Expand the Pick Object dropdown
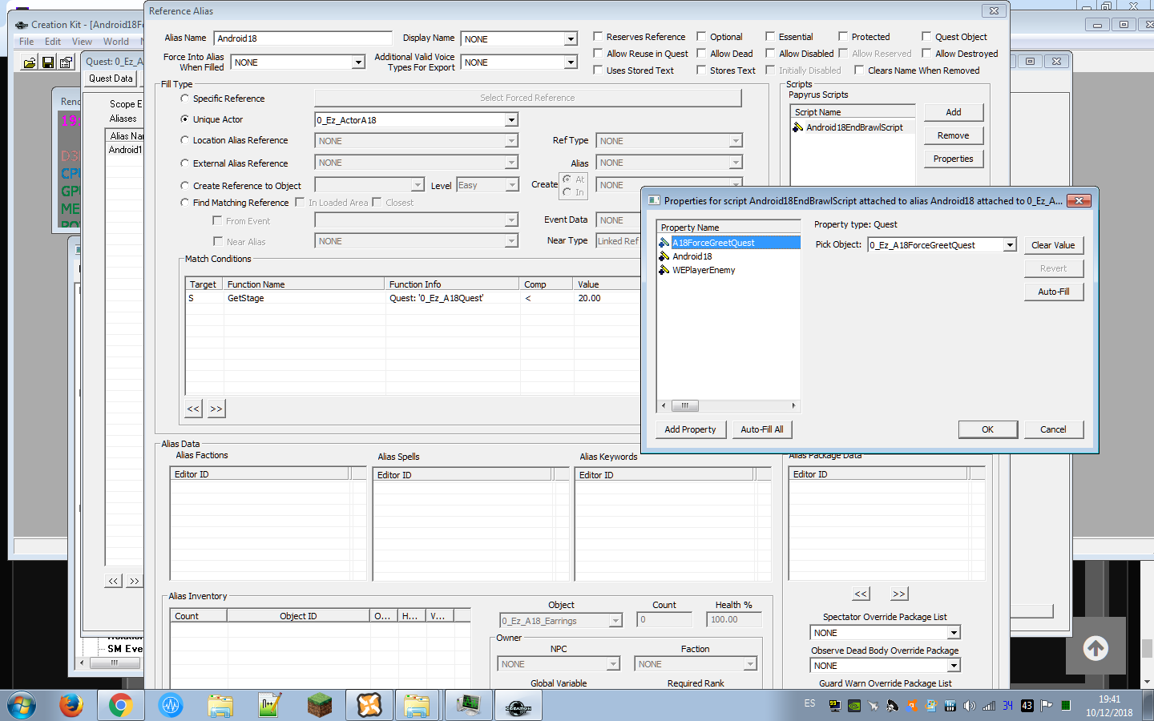The width and height of the screenshot is (1154, 721). pyautogui.click(x=1010, y=245)
